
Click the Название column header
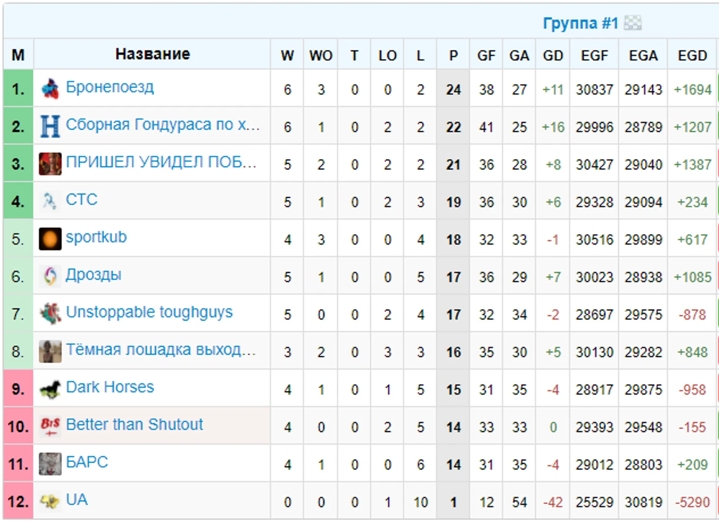point(152,54)
